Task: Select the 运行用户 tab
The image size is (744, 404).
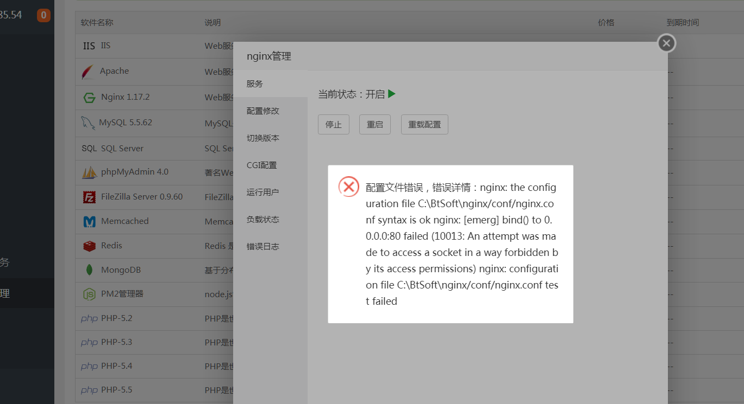Action: (x=271, y=192)
